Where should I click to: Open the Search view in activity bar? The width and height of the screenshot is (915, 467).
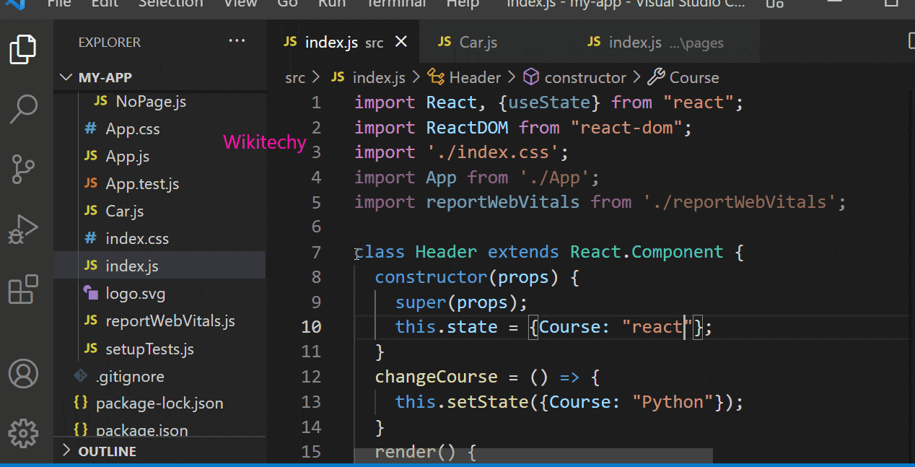pos(23,108)
